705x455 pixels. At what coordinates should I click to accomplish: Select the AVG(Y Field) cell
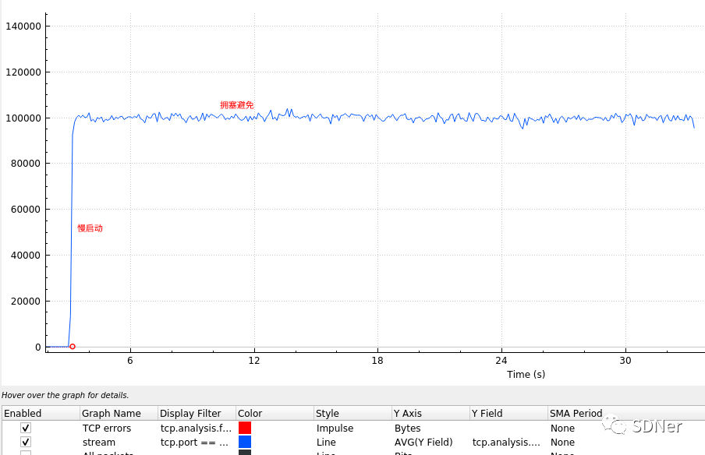click(423, 442)
